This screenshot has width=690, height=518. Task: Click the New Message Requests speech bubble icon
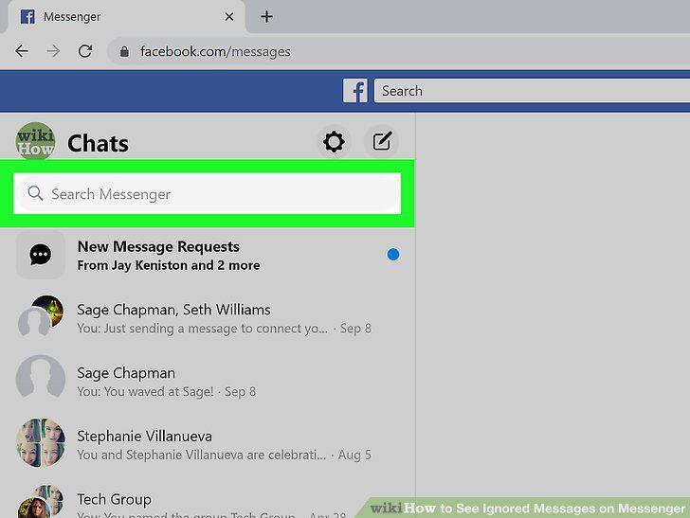[41, 255]
